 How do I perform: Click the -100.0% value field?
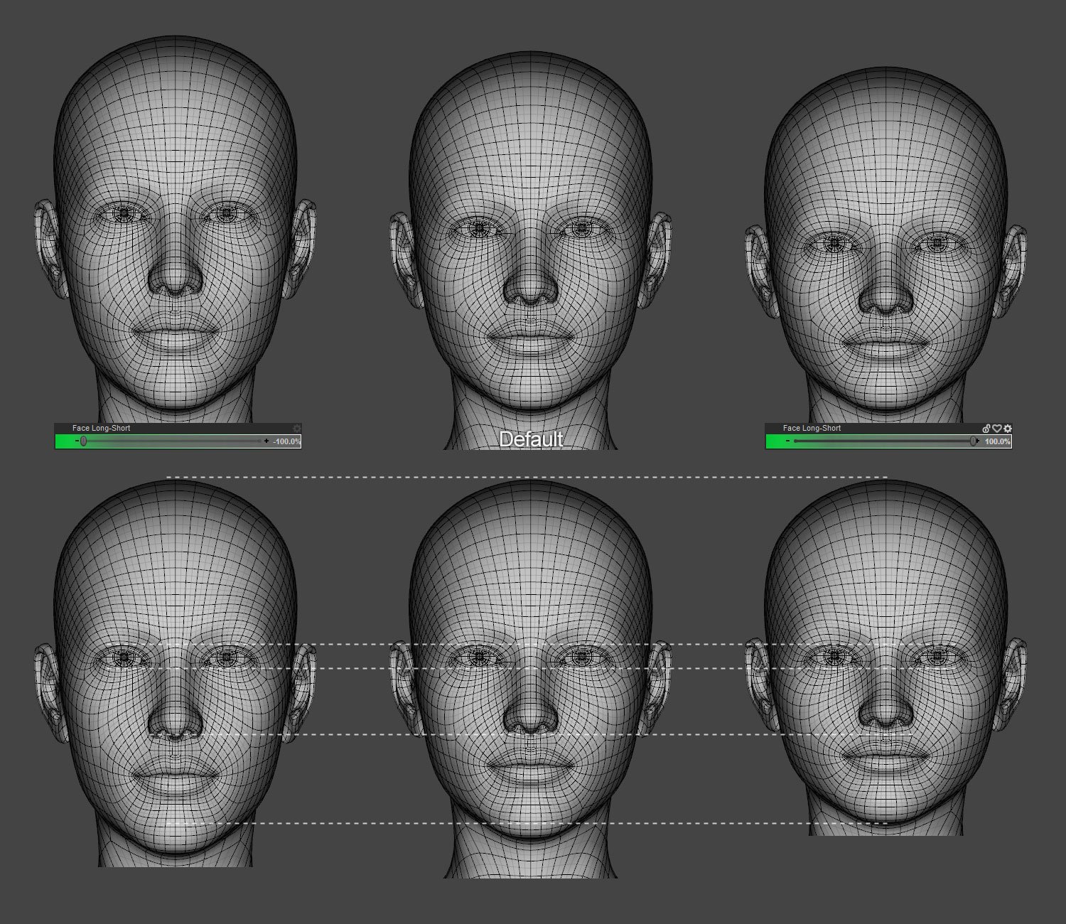(286, 441)
